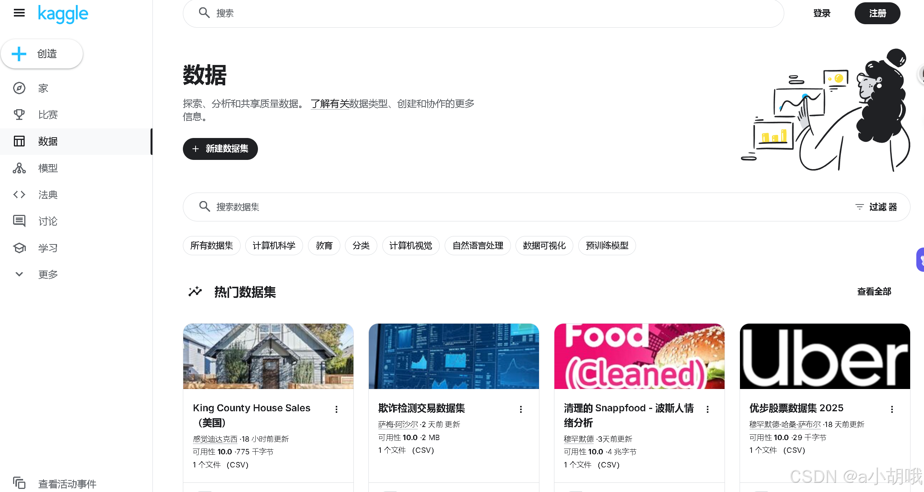Open three-dot menu on King County card
This screenshot has height=492, width=924.
336,409
